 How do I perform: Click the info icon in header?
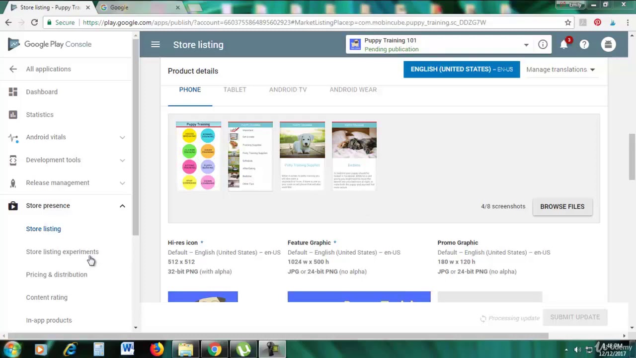[543, 45]
